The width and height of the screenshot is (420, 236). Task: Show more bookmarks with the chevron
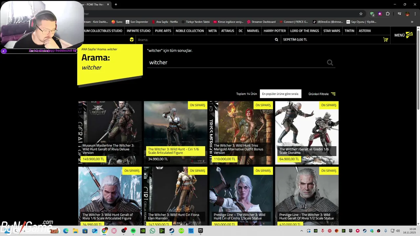[x=412, y=22]
